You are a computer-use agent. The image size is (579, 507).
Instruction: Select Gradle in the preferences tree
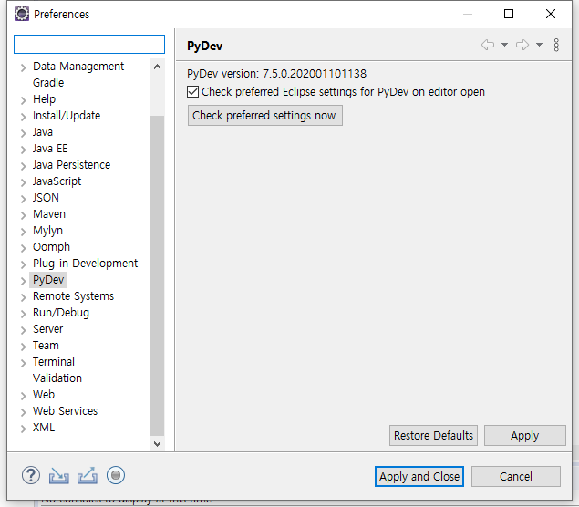[48, 83]
